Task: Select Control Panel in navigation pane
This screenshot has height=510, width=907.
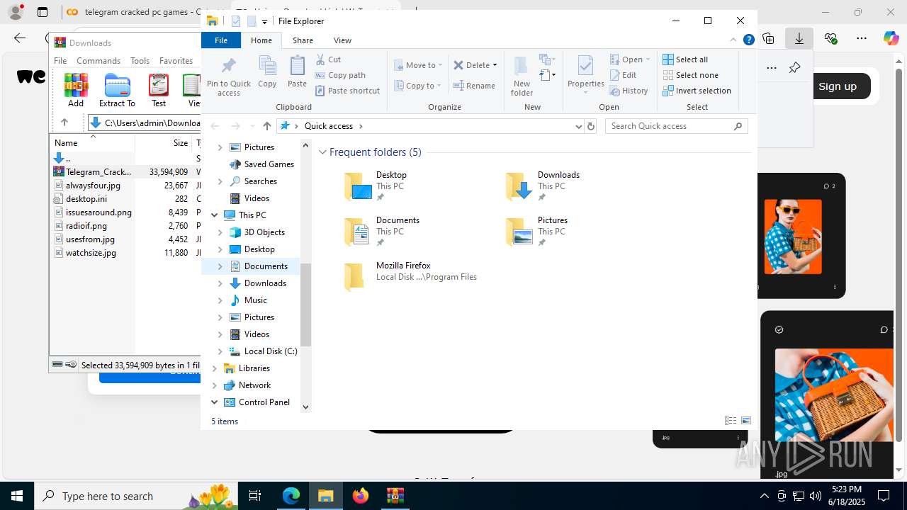Action: [x=264, y=402]
